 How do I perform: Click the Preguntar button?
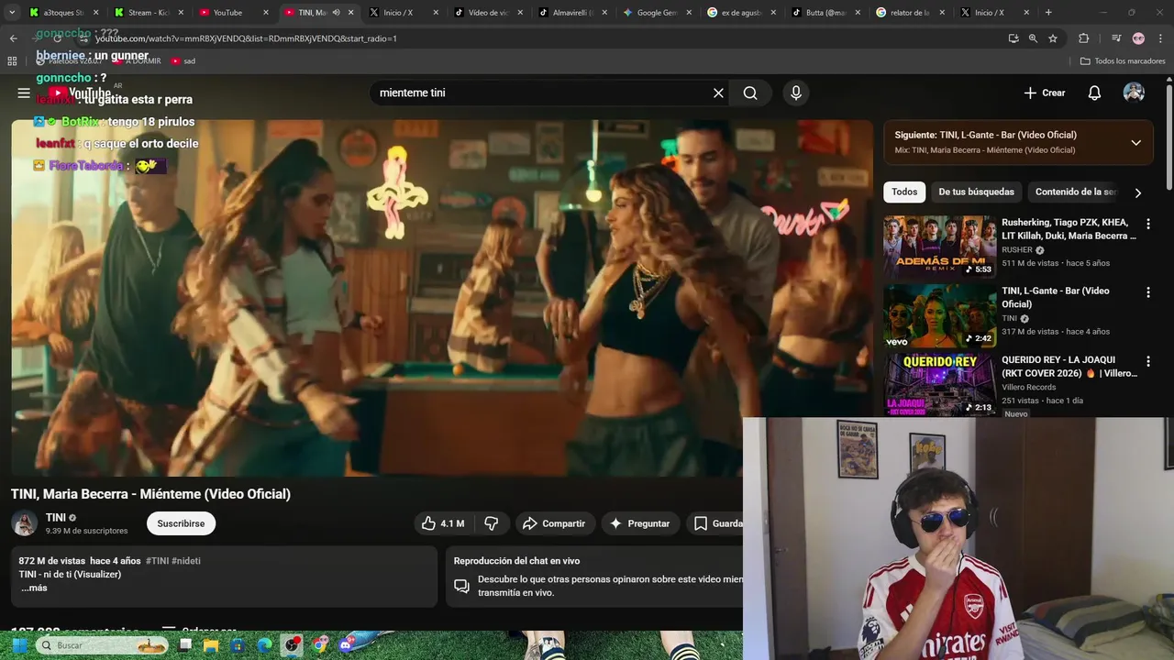tap(640, 523)
